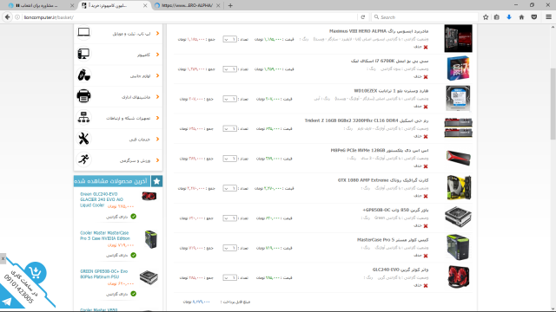556x312 pixels.
Task: Go to browser home page icon
Action: pos(521,17)
